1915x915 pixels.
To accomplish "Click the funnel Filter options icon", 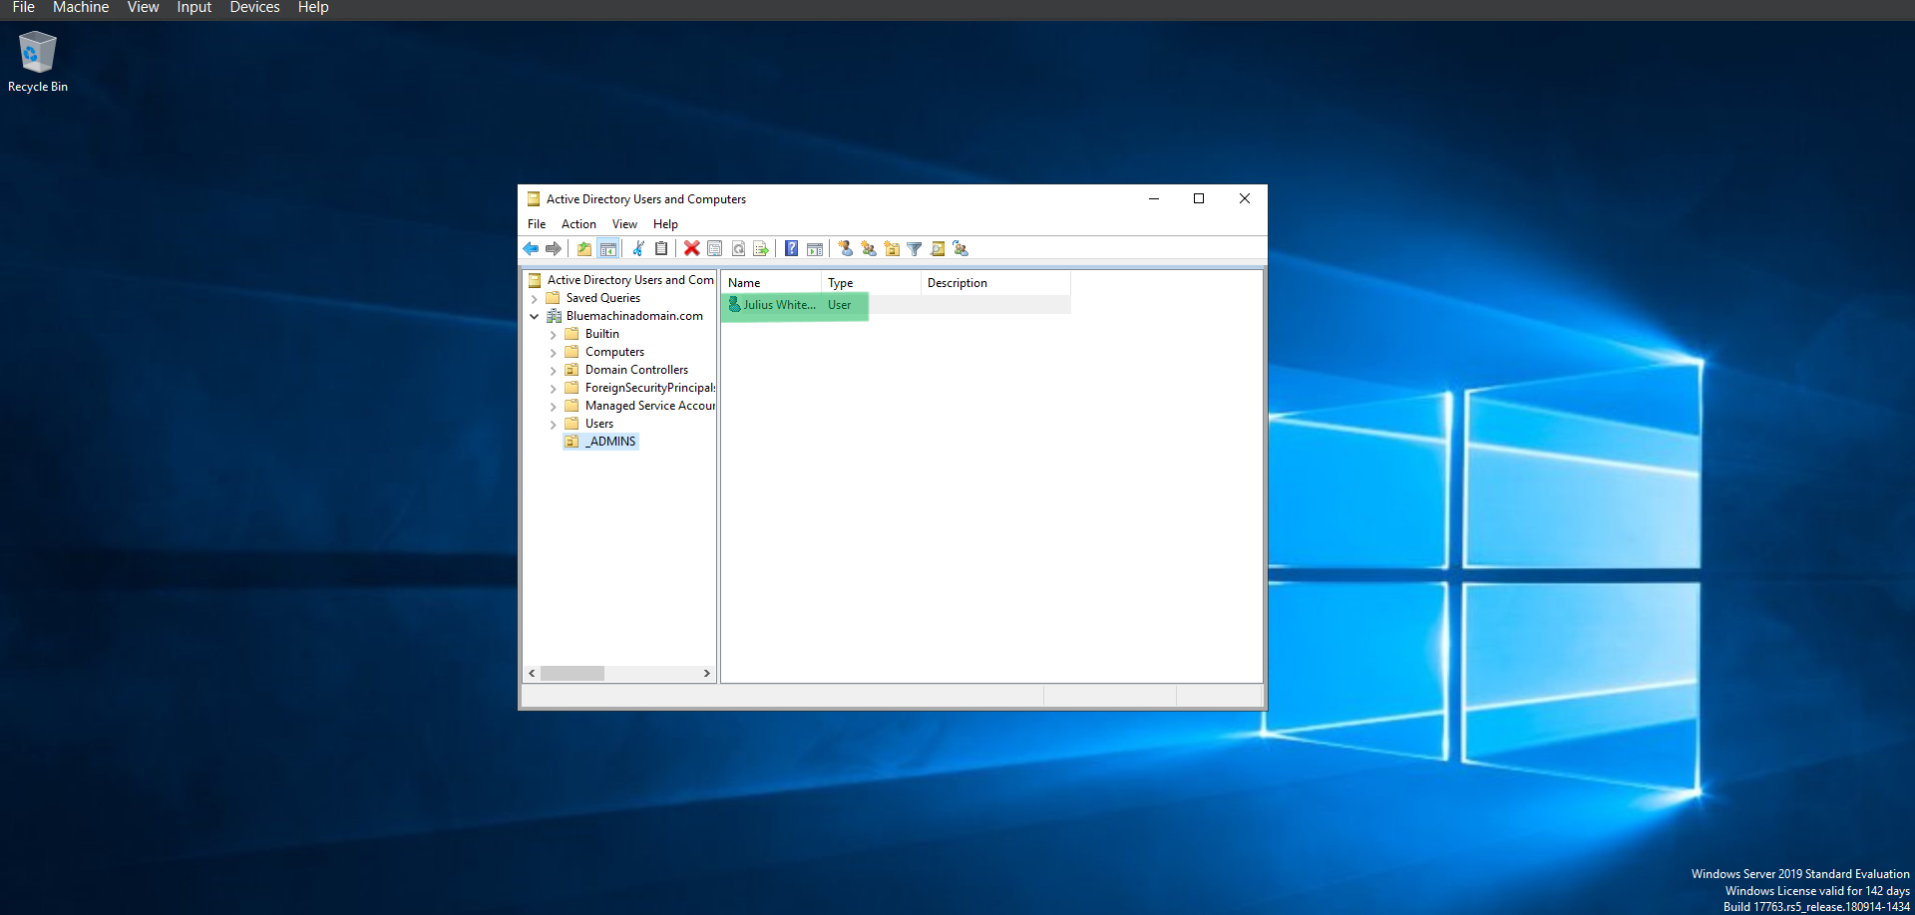I will pos(915,248).
